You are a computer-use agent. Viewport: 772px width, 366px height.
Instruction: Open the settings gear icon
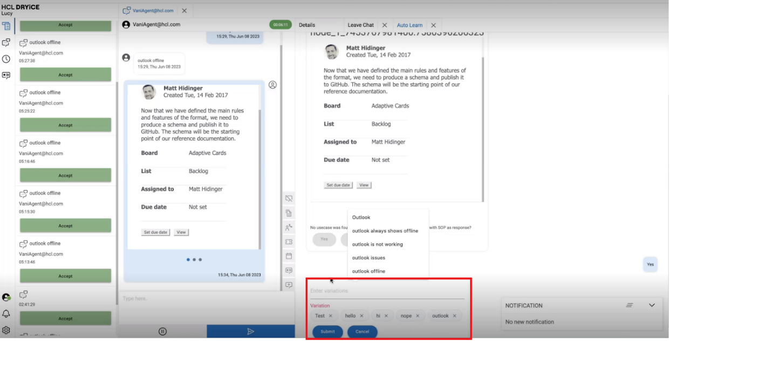(x=6, y=330)
